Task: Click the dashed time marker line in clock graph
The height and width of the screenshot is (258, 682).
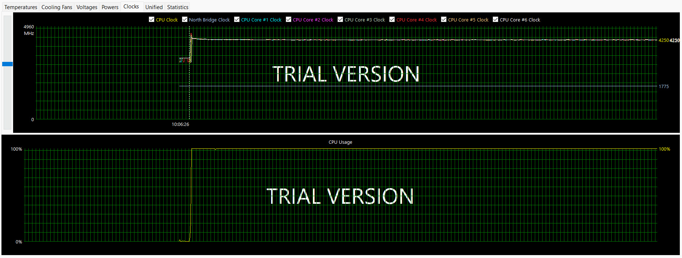Action: point(189,73)
